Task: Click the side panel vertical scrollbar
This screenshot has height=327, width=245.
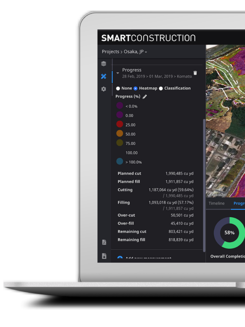Action: [204, 186]
